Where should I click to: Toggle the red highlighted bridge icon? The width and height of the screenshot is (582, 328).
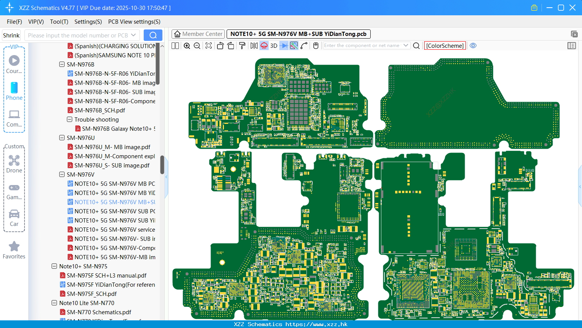pyautogui.click(x=264, y=45)
